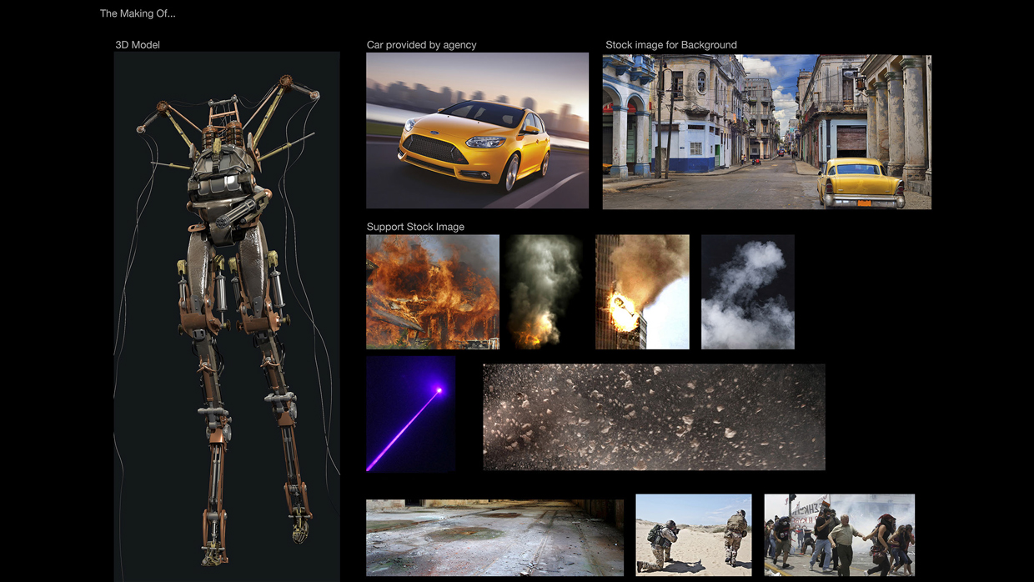Select the white smoke cloud image
Image resolution: width=1034 pixels, height=582 pixels.
747,291
